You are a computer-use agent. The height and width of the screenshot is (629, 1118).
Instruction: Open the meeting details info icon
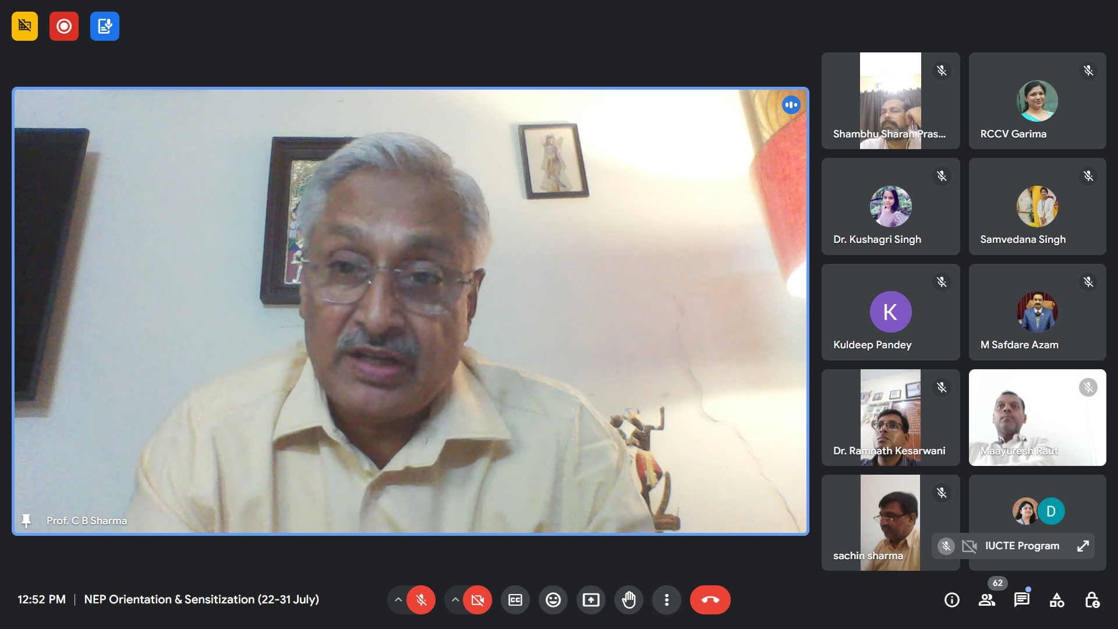(x=951, y=600)
